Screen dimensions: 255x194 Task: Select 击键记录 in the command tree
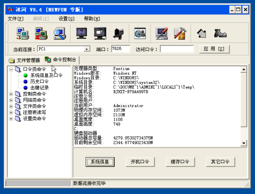39,88
